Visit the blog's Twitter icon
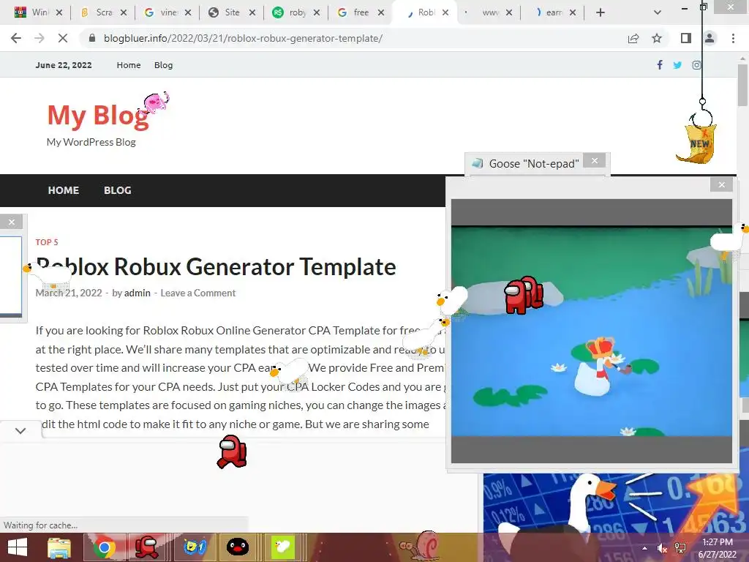 coord(677,65)
